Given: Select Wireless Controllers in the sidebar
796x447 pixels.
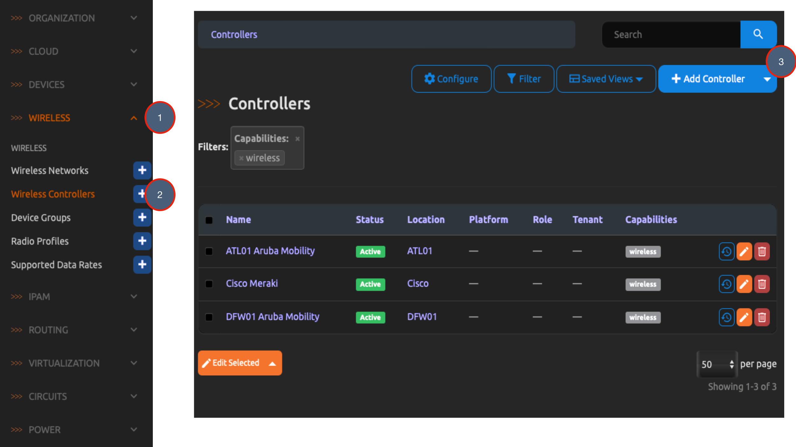Looking at the screenshot, I should pos(53,194).
